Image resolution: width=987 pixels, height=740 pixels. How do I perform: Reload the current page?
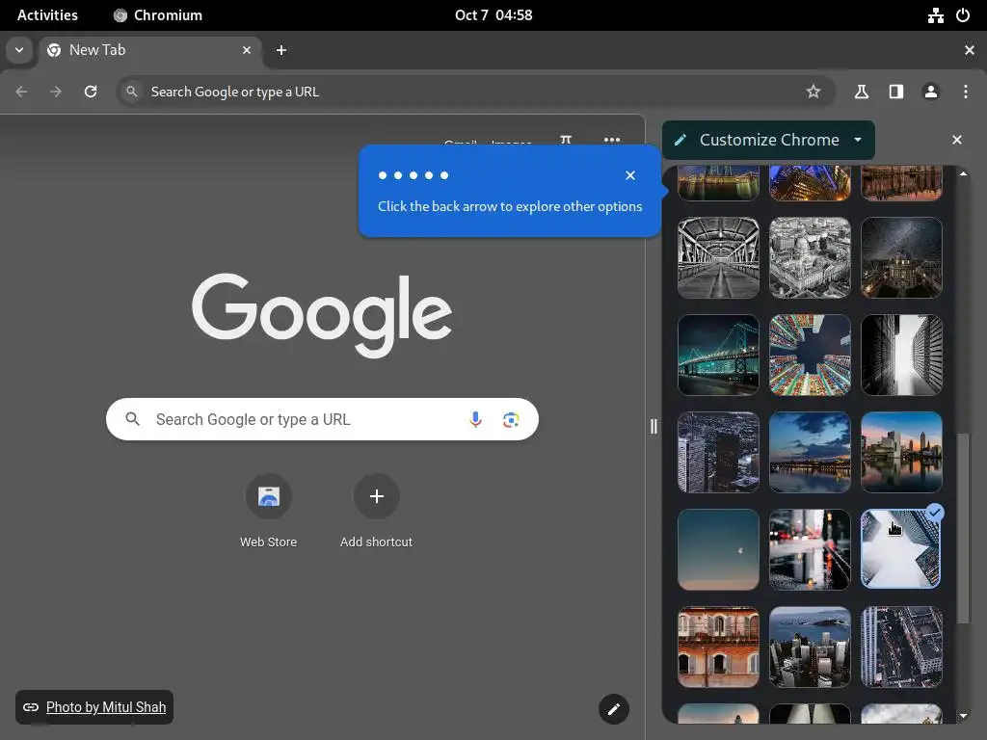[x=91, y=92]
